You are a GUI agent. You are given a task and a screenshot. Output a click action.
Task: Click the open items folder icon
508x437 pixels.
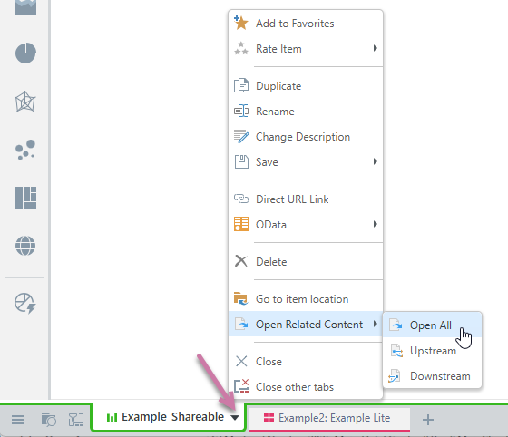click(x=49, y=420)
